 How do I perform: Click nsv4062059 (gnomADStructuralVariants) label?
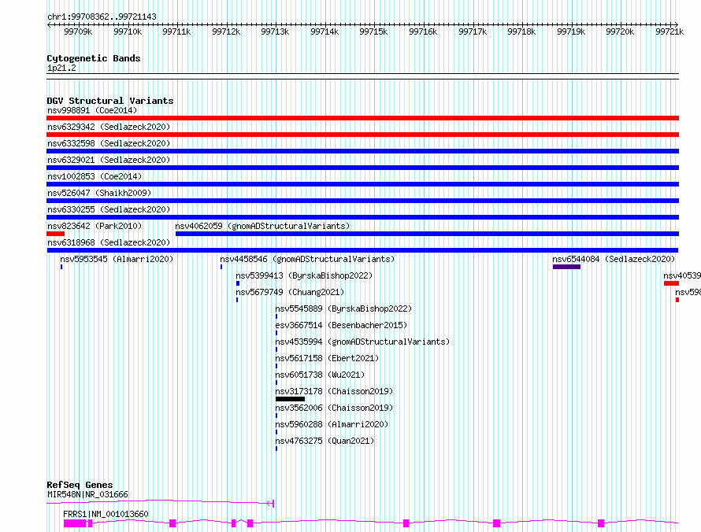(262, 226)
